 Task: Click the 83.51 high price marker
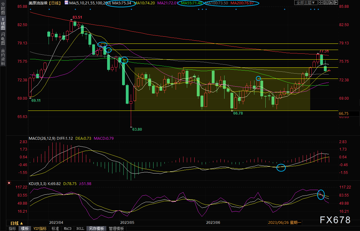pos(77,17)
